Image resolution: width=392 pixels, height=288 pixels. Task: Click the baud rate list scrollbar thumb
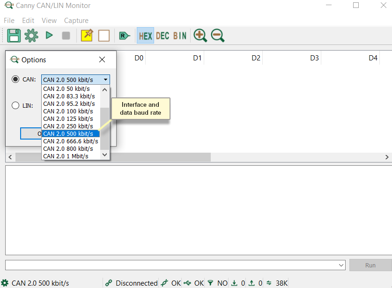(x=105, y=129)
